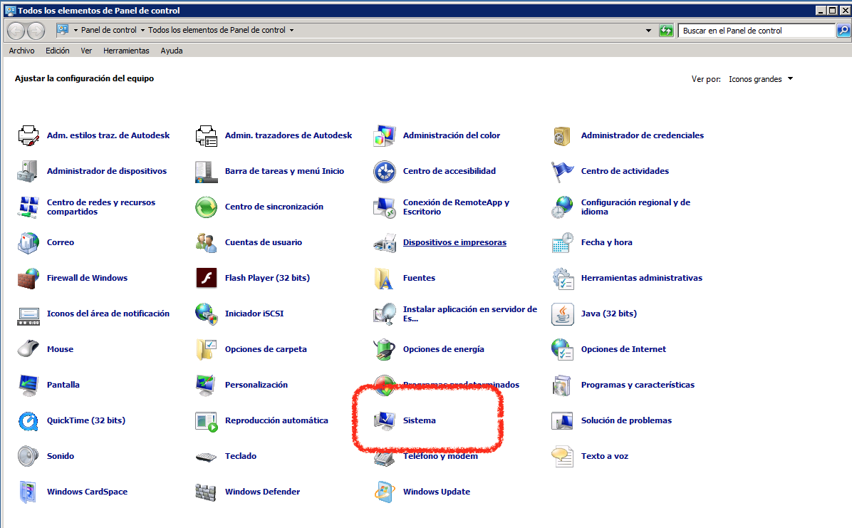Image resolution: width=852 pixels, height=528 pixels.
Task: Open the Cuentas de usuario icon
Action: tap(207, 242)
